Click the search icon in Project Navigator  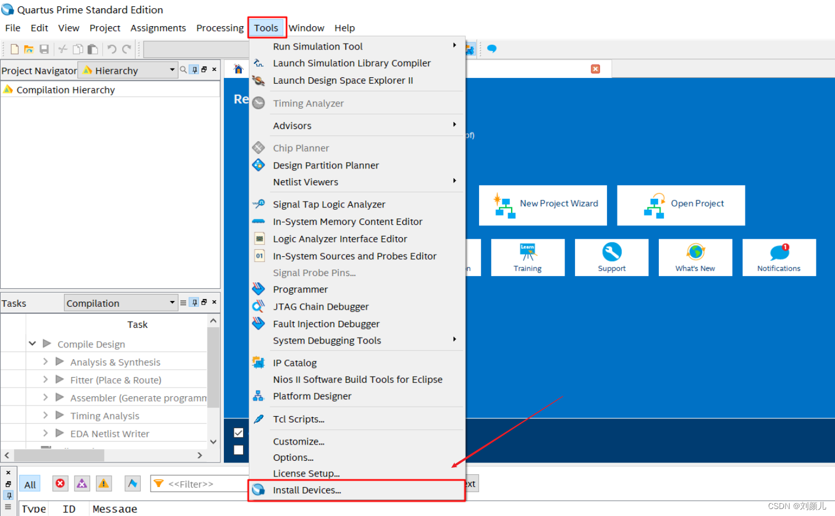point(183,70)
